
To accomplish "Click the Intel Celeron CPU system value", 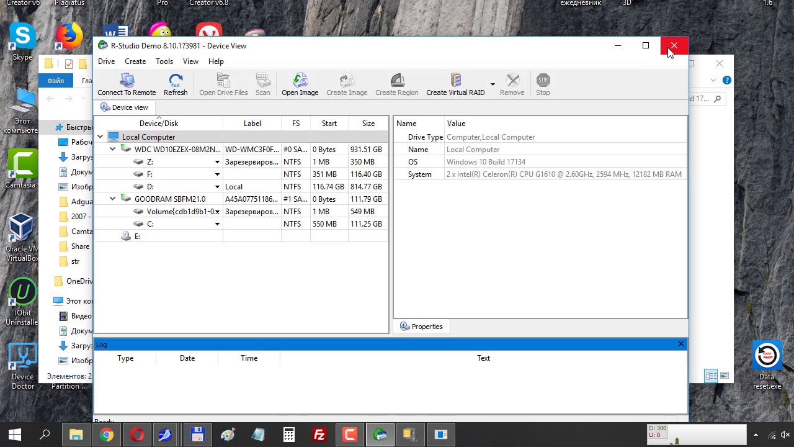I will pos(564,174).
